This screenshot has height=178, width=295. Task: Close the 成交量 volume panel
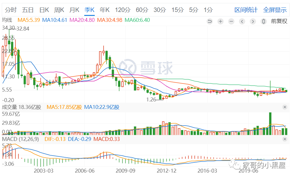click(x=285, y=107)
